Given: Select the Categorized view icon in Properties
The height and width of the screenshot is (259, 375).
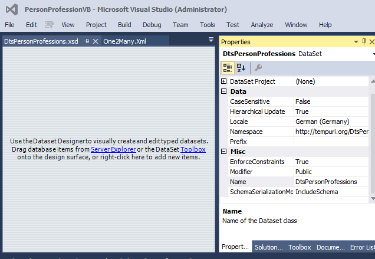Looking at the screenshot, I should click(228, 68).
